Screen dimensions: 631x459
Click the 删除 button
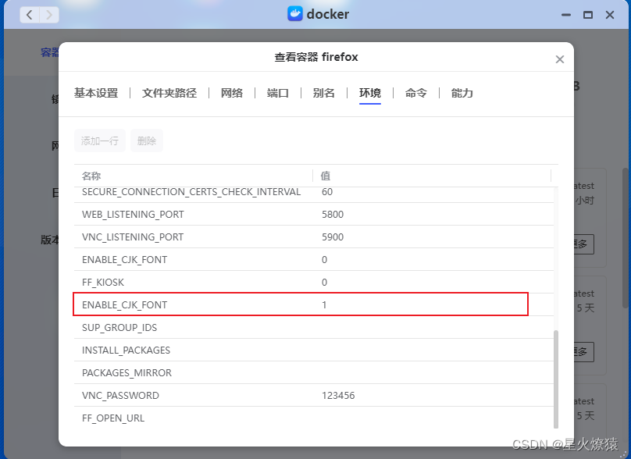[147, 141]
